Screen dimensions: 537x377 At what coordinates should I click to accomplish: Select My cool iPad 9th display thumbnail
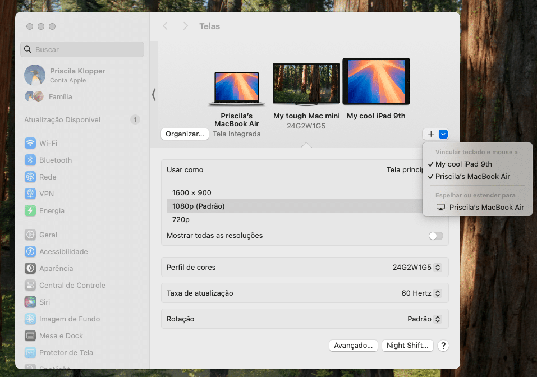click(376, 81)
